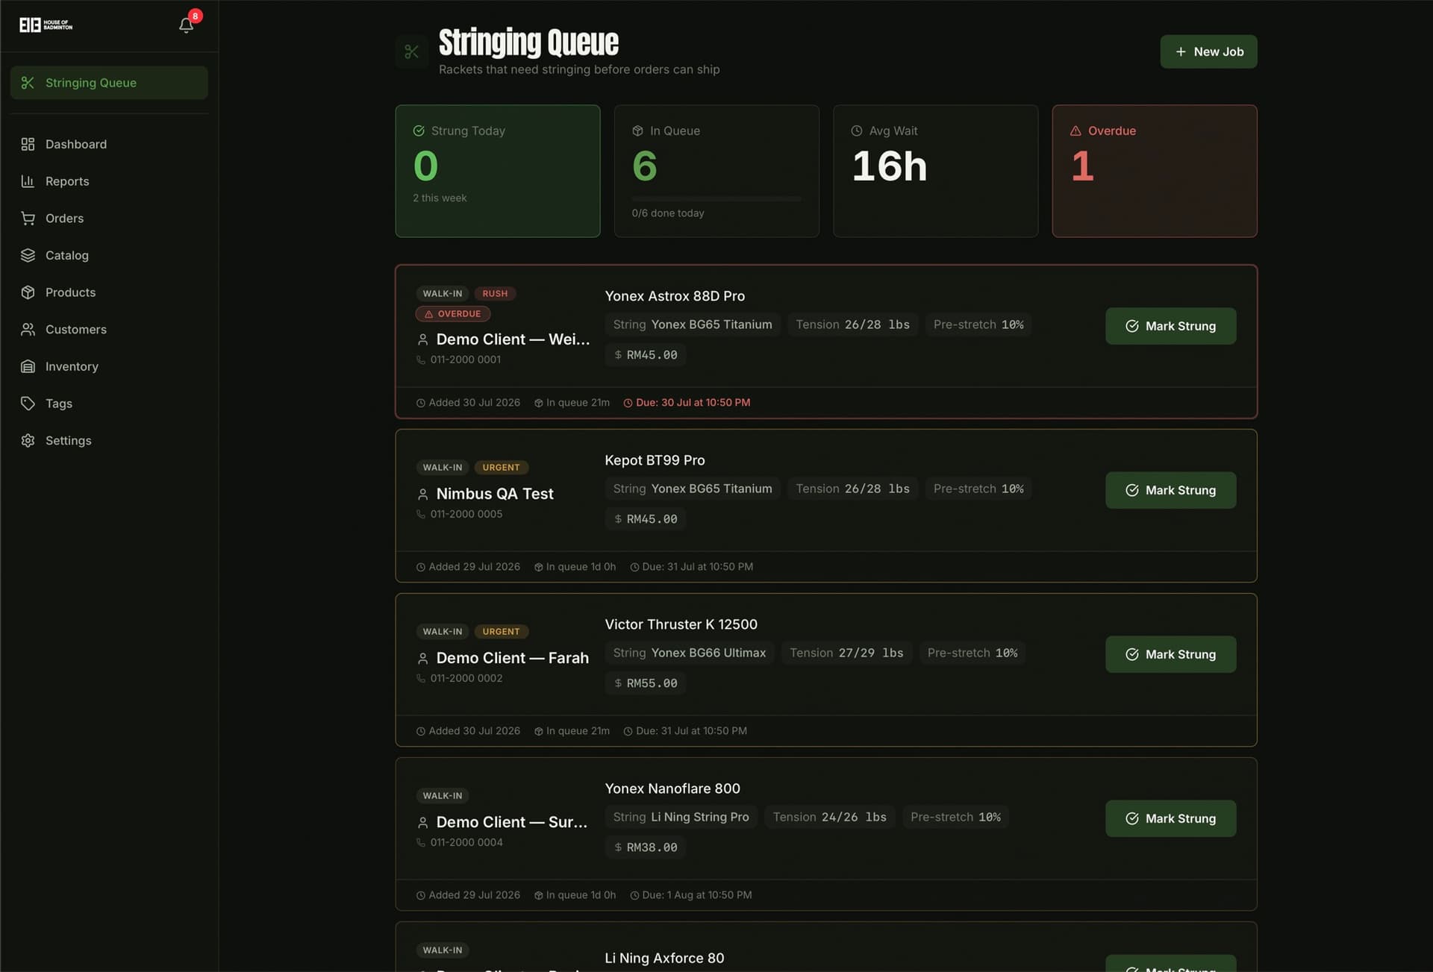Click the Dashboard grid icon
This screenshot has height=972, width=1433.
tap(28, 144)
